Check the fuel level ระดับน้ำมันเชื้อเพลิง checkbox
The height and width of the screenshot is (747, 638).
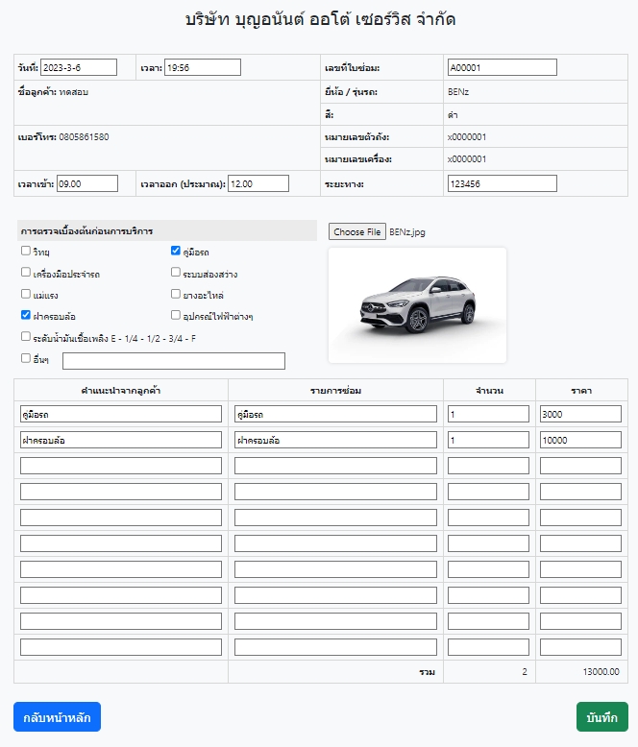coord(26,337)
